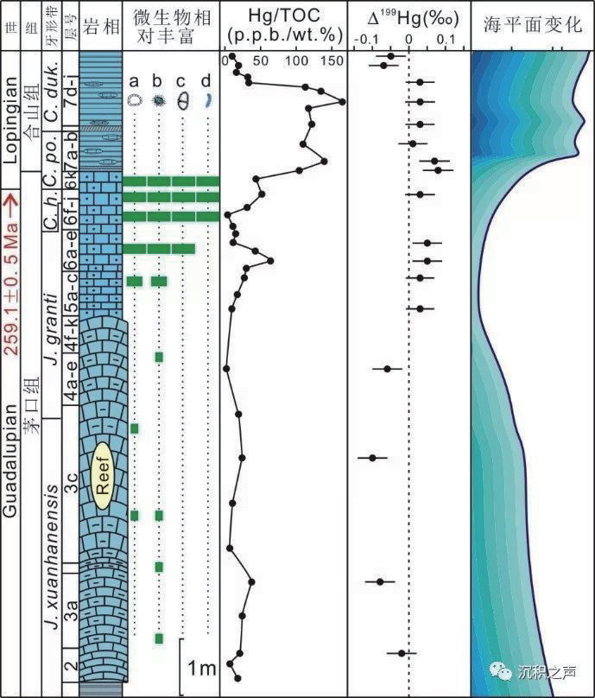
Task: Click the dark microfossil icon under b
Action: point(158,100)
